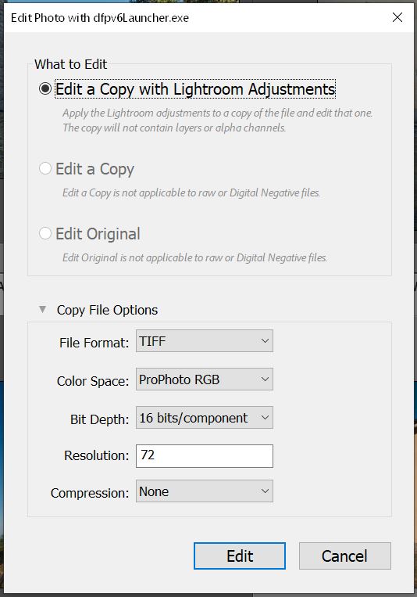Close the Edit Photo dialog with X

397,17
